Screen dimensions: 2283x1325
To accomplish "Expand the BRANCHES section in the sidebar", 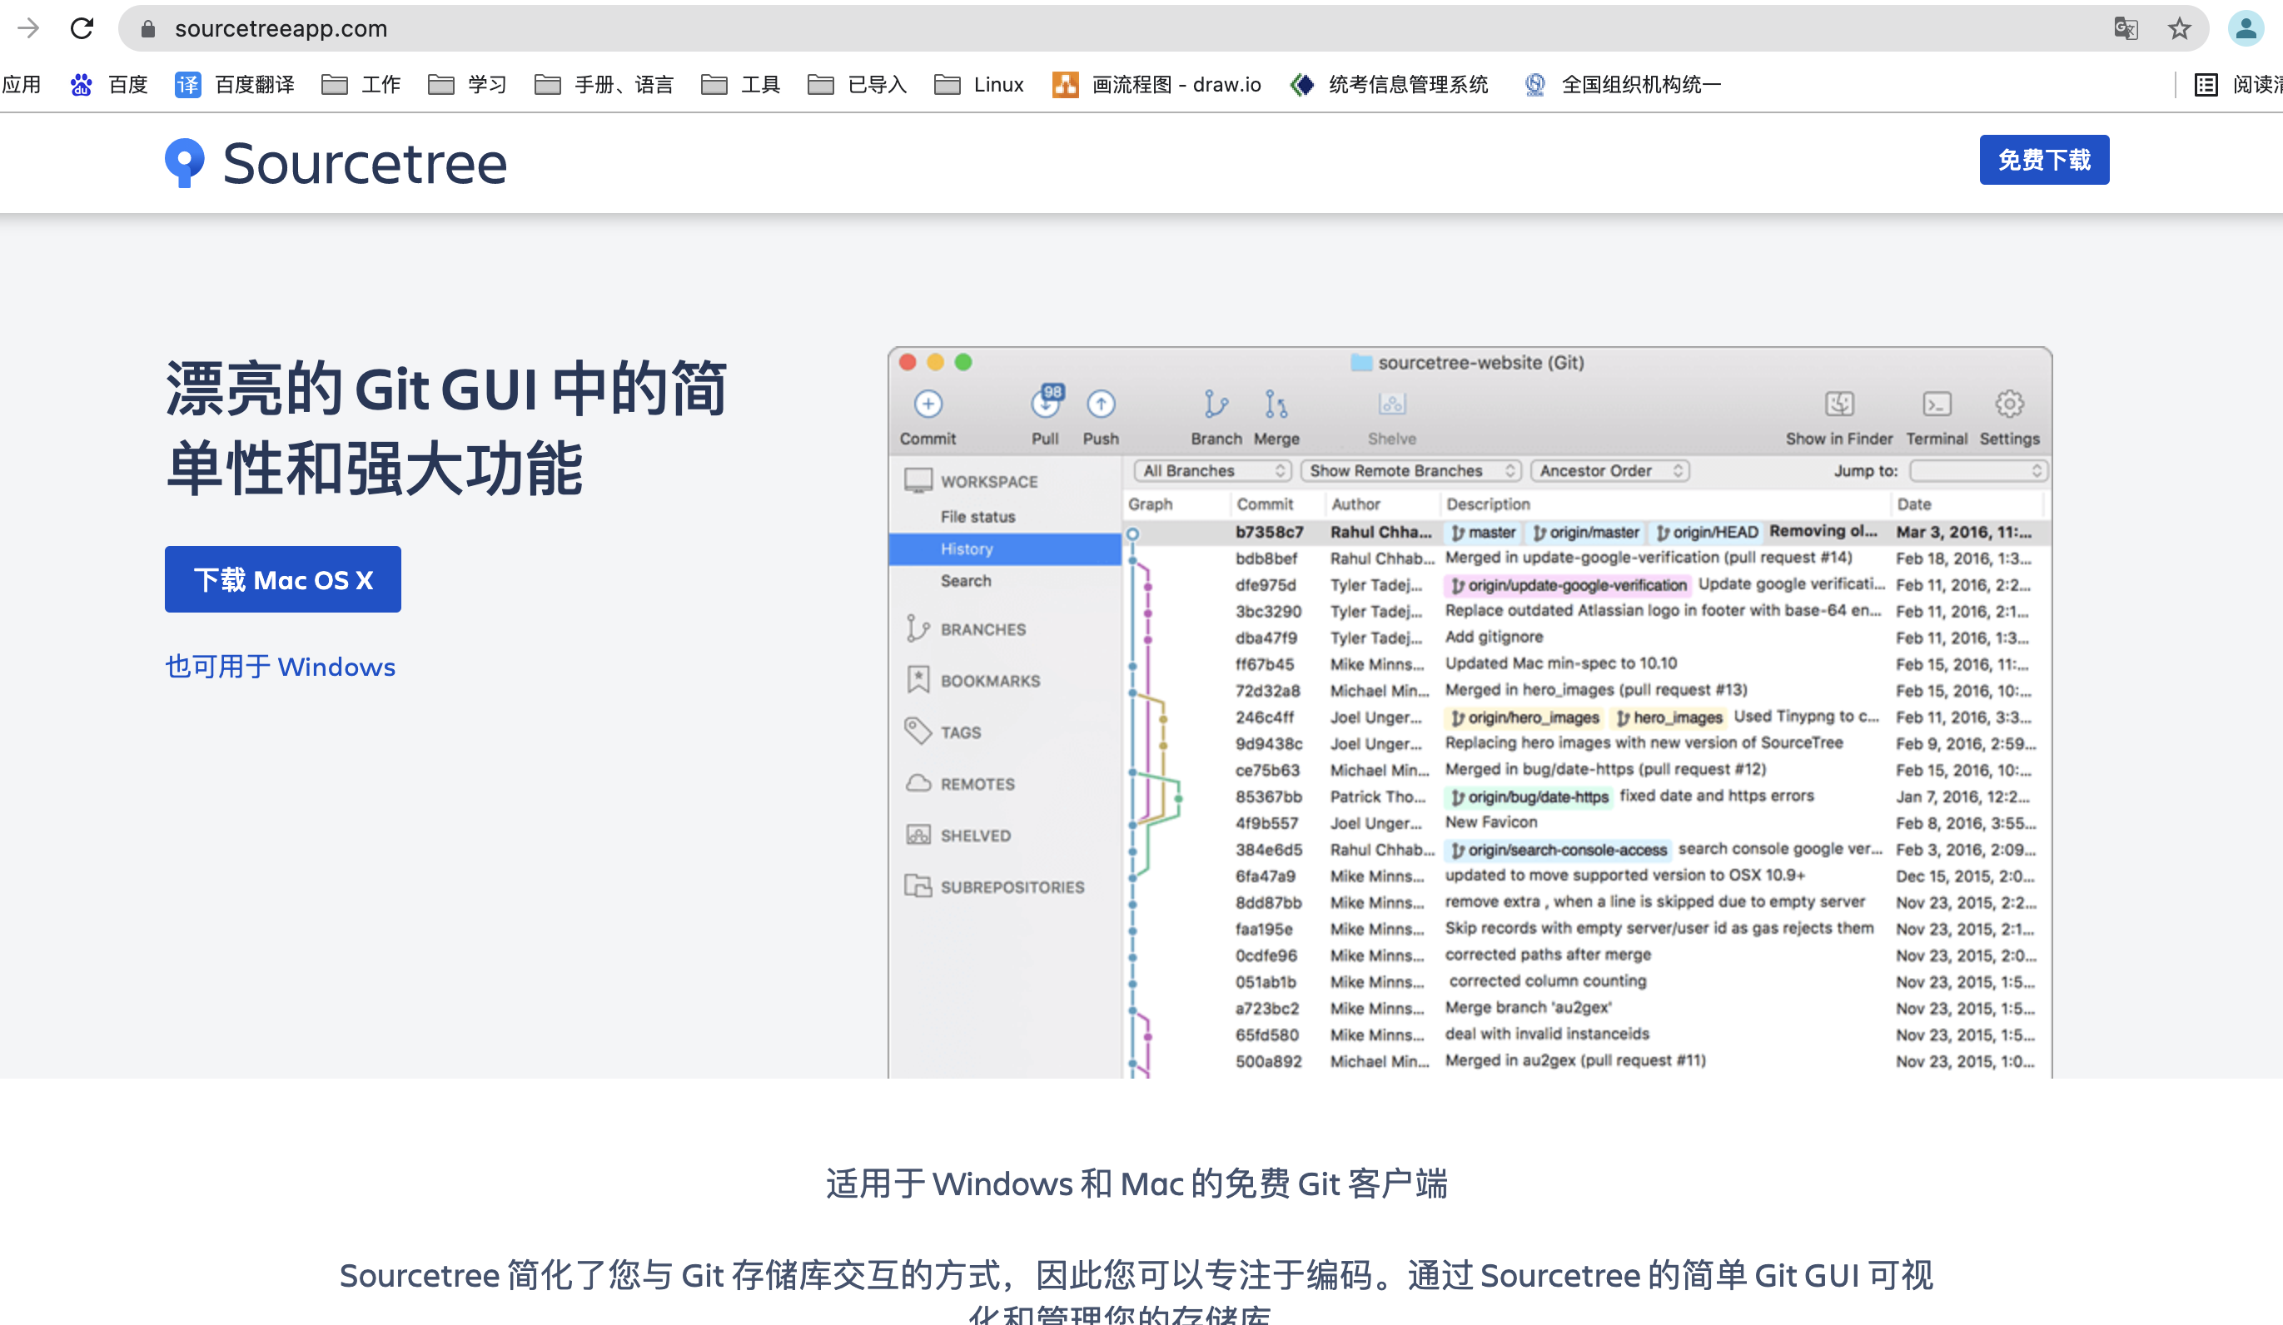I will click(983, 628).
